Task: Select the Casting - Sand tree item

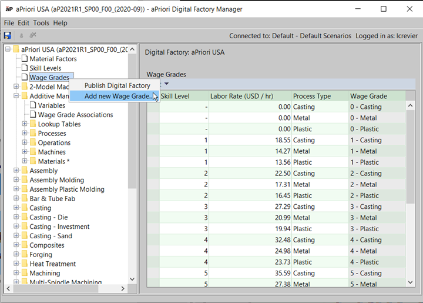Action: [51, 236]
